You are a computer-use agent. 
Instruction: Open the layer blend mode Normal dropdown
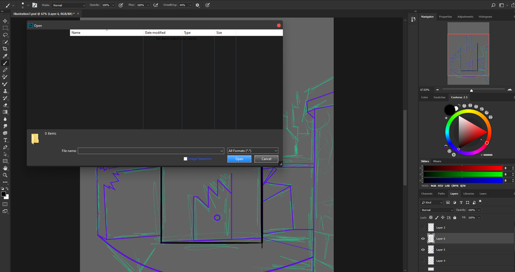[x=437, y=210]
